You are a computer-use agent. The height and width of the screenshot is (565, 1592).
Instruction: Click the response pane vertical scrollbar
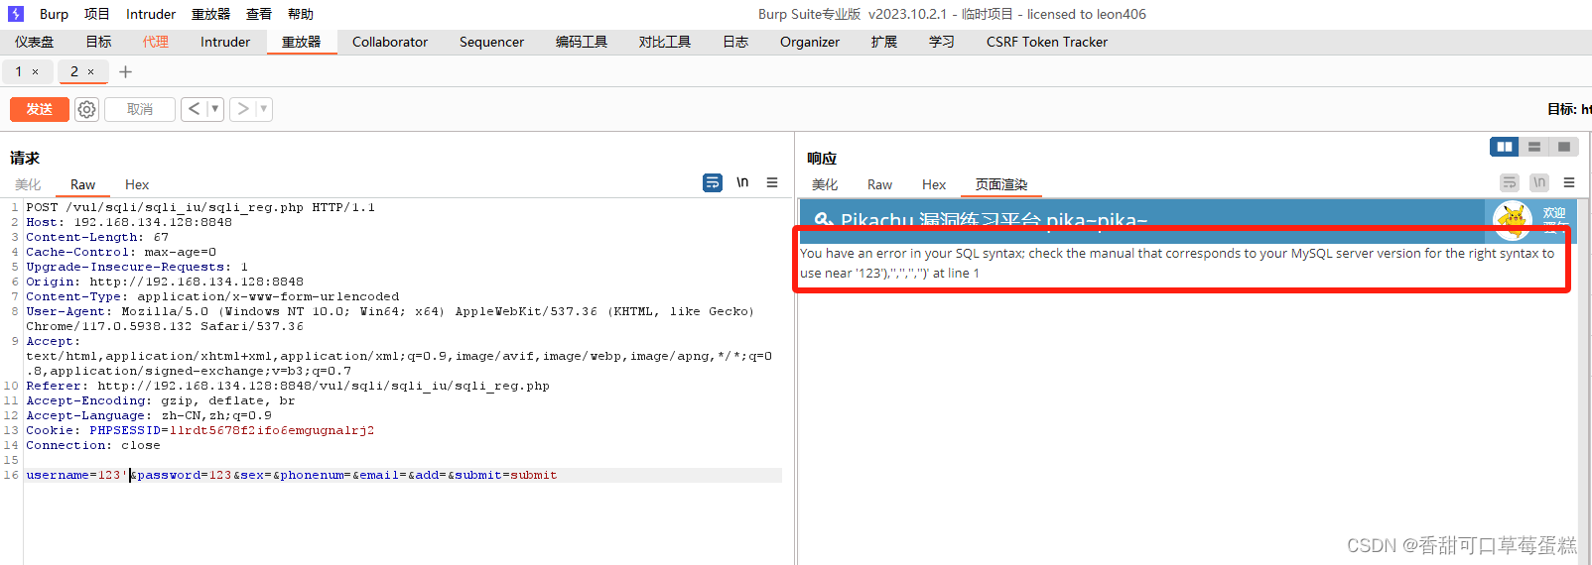pos(1584,382)
